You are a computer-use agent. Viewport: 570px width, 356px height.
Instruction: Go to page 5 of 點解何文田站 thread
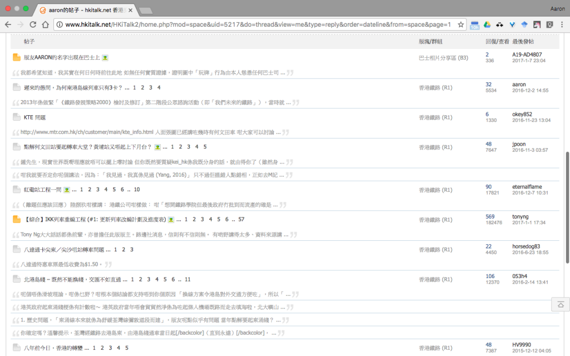[x=205, y=147]
